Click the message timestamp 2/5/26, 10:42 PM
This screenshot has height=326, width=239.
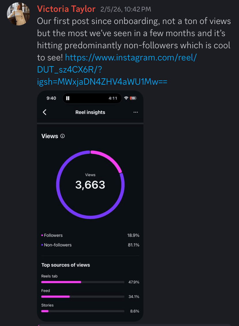click(126, 10)
